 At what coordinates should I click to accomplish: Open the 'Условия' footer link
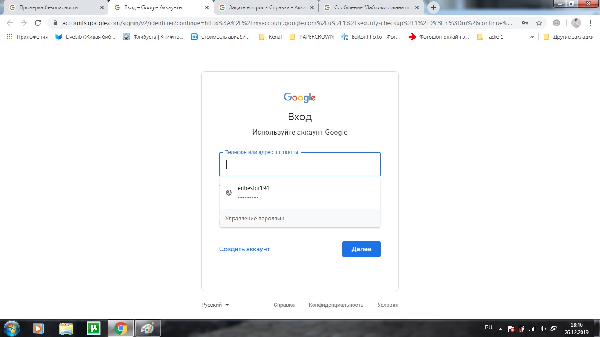(x=388, y=305)
